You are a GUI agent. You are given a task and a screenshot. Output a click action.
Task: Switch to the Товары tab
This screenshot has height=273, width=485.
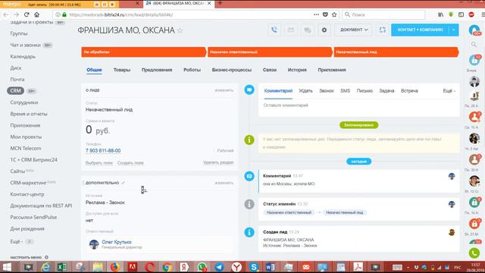122,70
